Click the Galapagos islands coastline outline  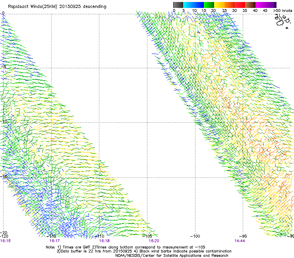282,21
